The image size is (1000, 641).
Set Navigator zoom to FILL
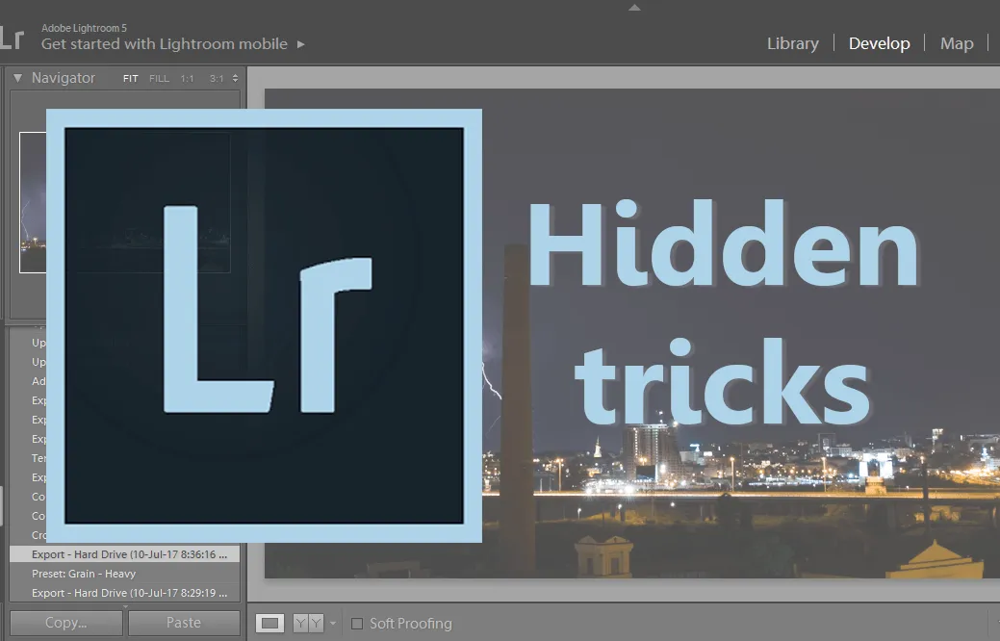159,79
